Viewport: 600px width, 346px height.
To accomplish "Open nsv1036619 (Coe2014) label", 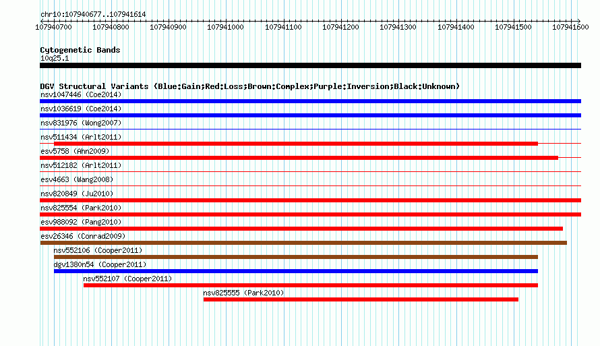I will (81, 109).
